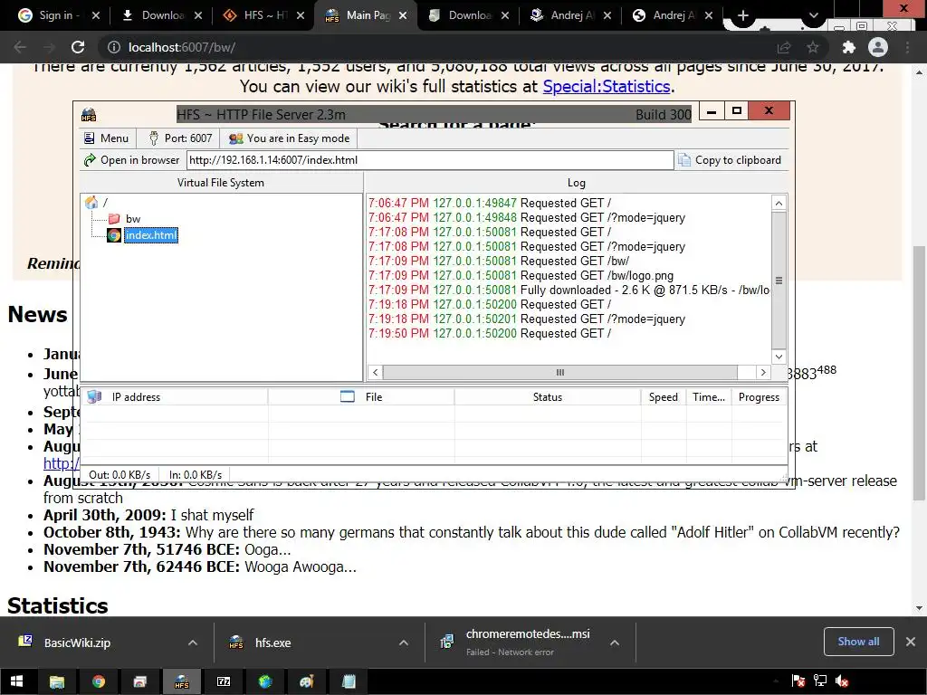Open the hfs.exe download item
The width and height of the screenshot is (927, 695).
click(x=272, y=643)
